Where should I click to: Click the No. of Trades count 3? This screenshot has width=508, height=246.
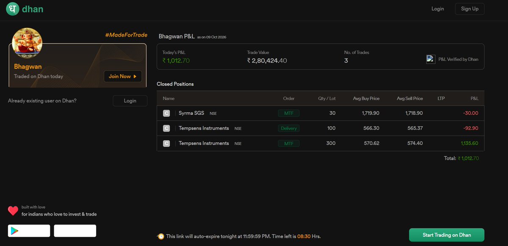click(346, 61)
